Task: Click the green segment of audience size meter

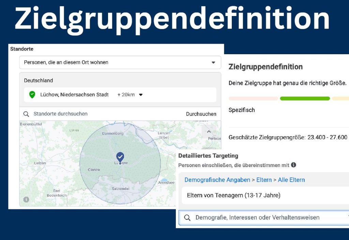Action: pos(305,99)
